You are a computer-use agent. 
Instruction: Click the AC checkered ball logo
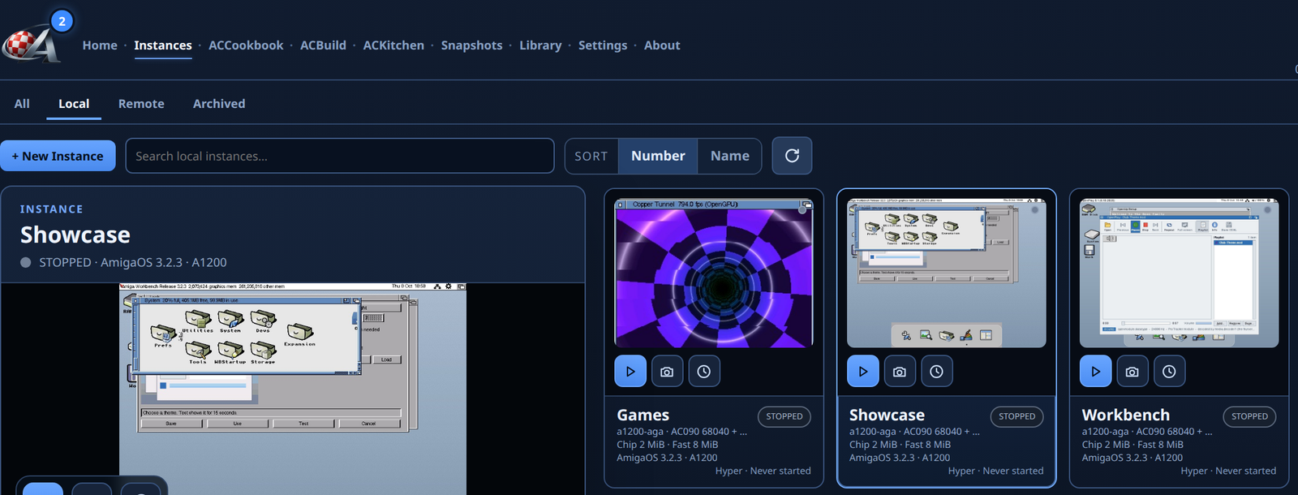pos(31,45)
